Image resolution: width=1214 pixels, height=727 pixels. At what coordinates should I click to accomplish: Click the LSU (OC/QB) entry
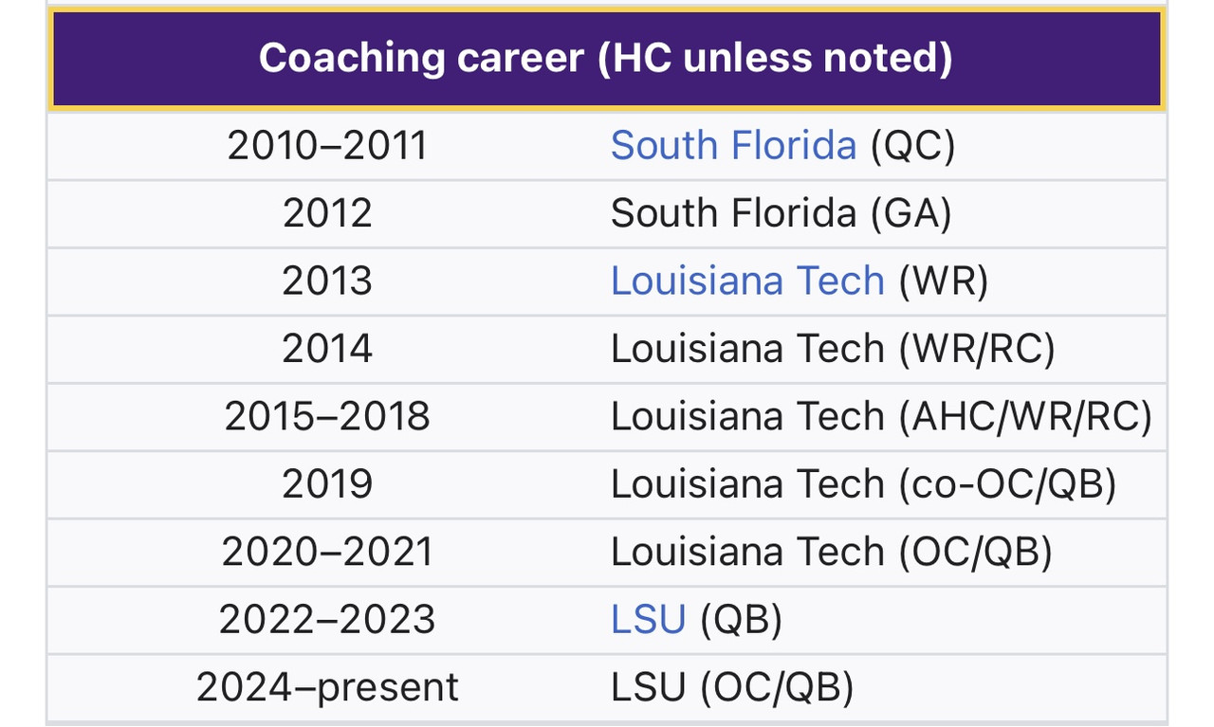coord(732,688)
